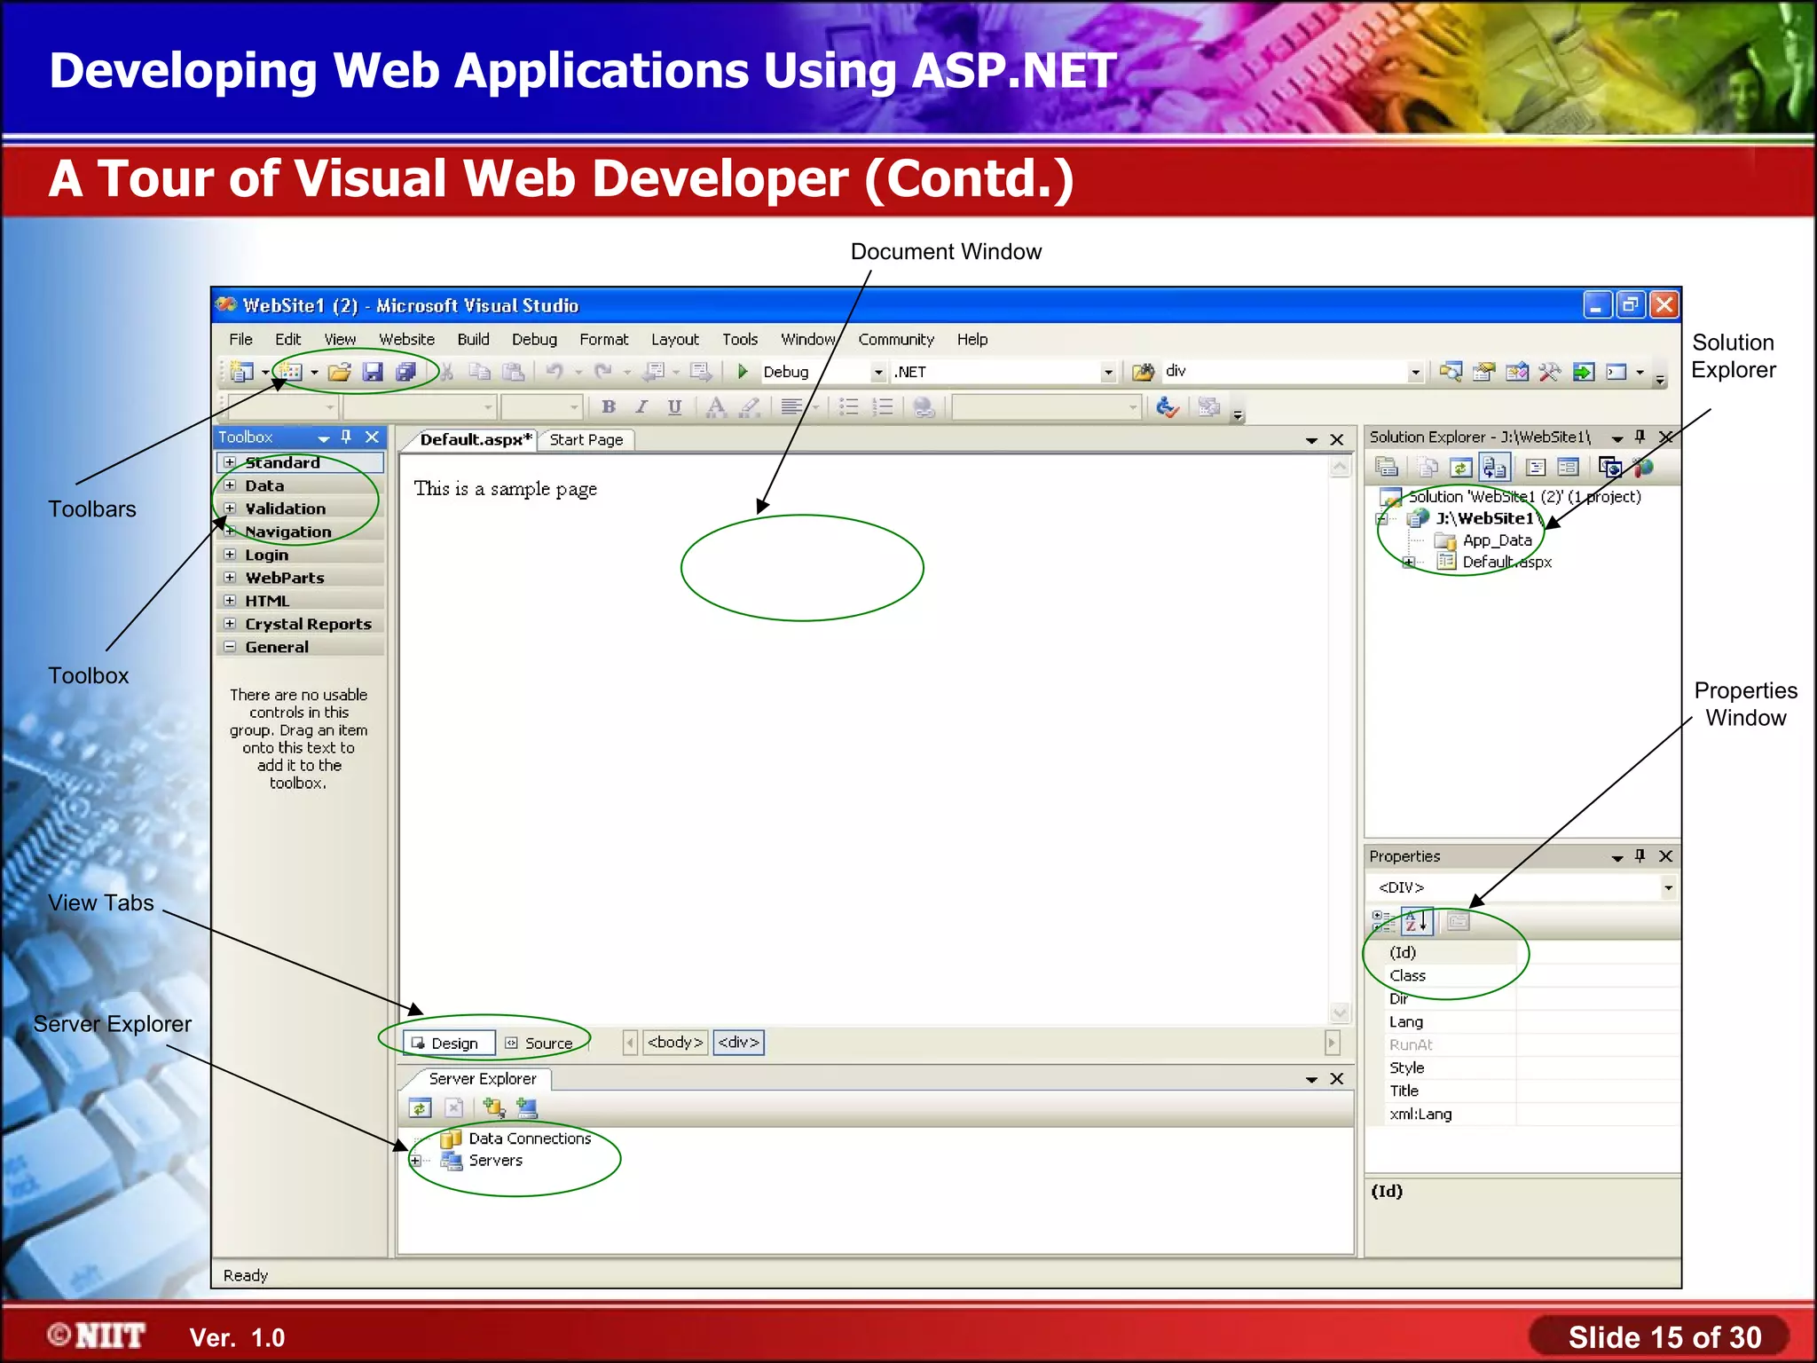This screenshot has width=1817, height=1363.
Task: Click the Add New Item toolbar icon
Action: pos(291,372)
